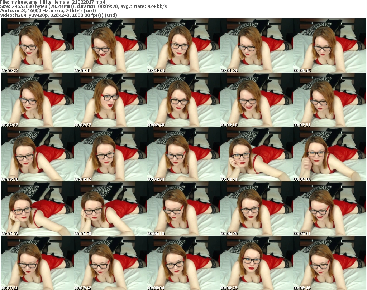367x290 pixels.
Task: Select the thumbnail stamped 00:01:45
Action: click(330, 45)
